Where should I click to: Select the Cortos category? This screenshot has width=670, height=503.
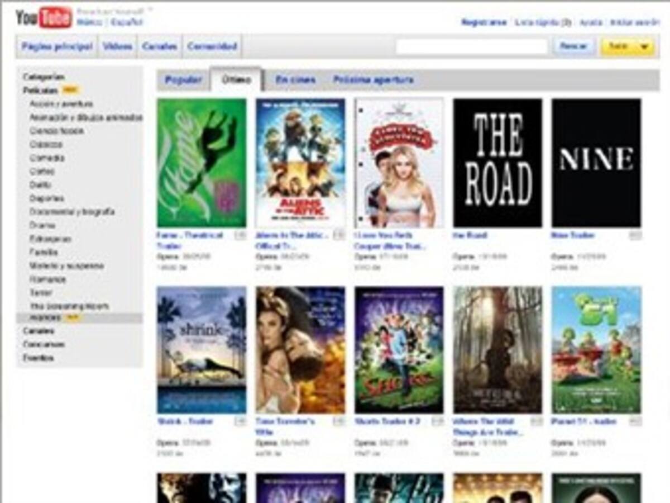coord(42,171)
